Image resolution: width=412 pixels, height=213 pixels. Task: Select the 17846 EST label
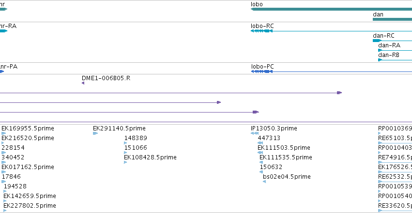click(x=11, y=177)
